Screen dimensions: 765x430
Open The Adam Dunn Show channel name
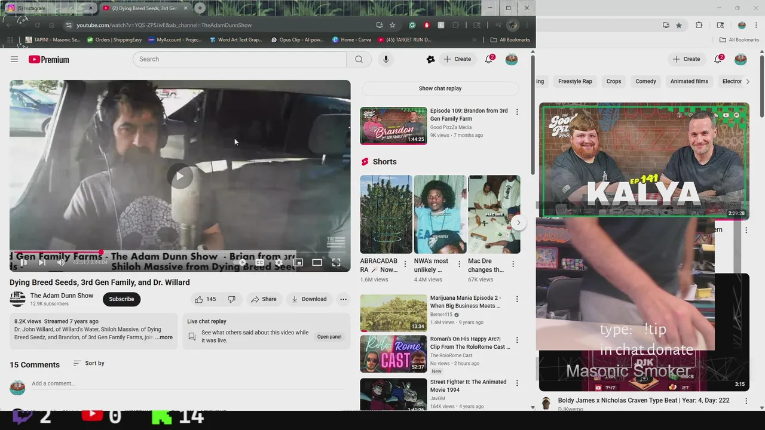62,296
